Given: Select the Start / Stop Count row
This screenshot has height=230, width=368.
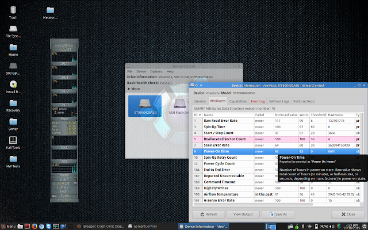Looking at the screenshot, I should pos(277,133).
